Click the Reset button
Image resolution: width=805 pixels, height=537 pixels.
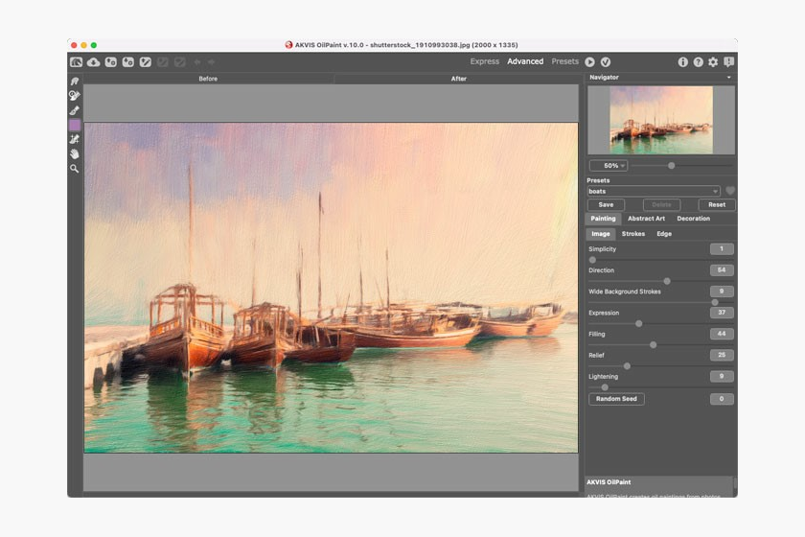click(717, 204)
